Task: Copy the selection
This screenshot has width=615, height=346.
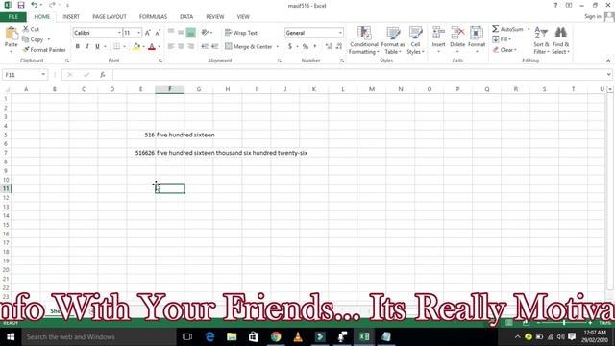Action: tap(33, 39)
